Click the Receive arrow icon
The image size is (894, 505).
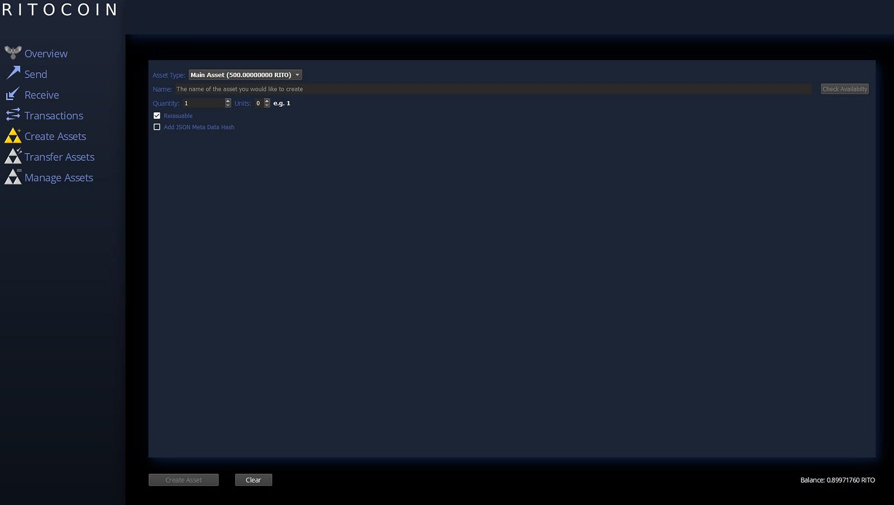(x=13, y=94)
